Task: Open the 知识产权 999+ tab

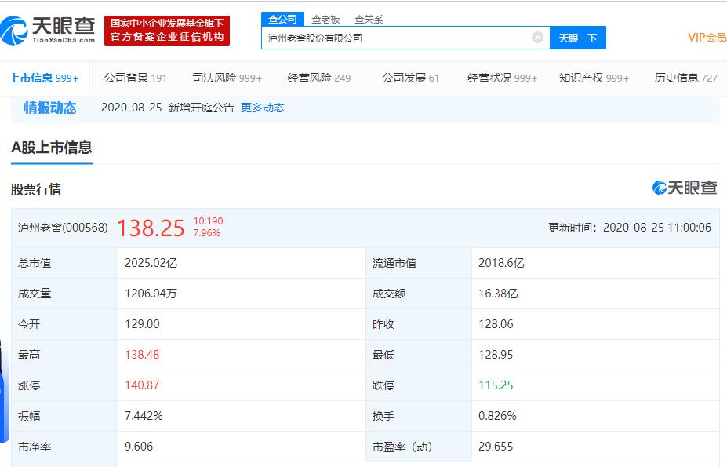Action: (594, 78)
